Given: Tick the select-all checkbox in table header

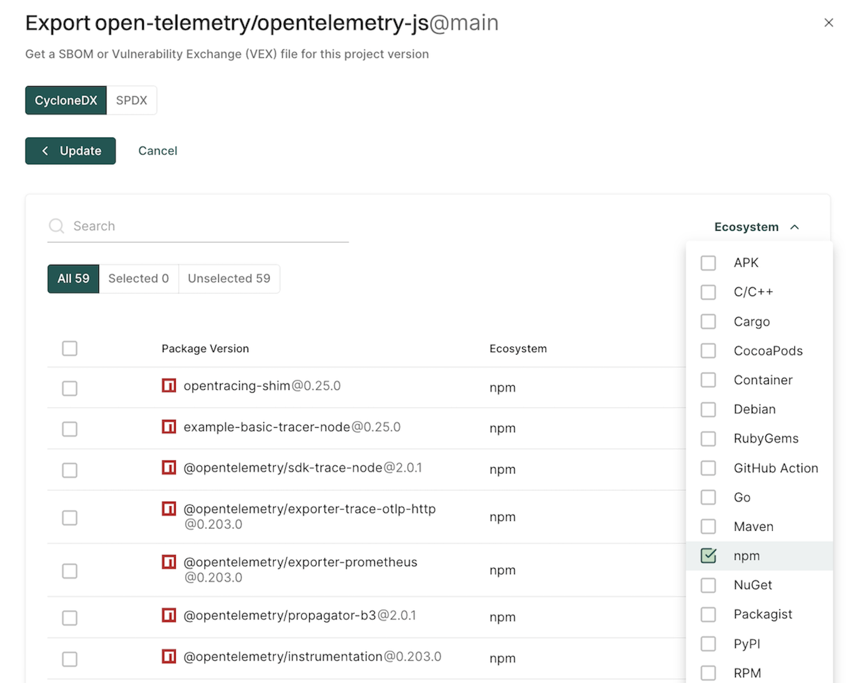Looking at the screenshot, I should [69, 348].
